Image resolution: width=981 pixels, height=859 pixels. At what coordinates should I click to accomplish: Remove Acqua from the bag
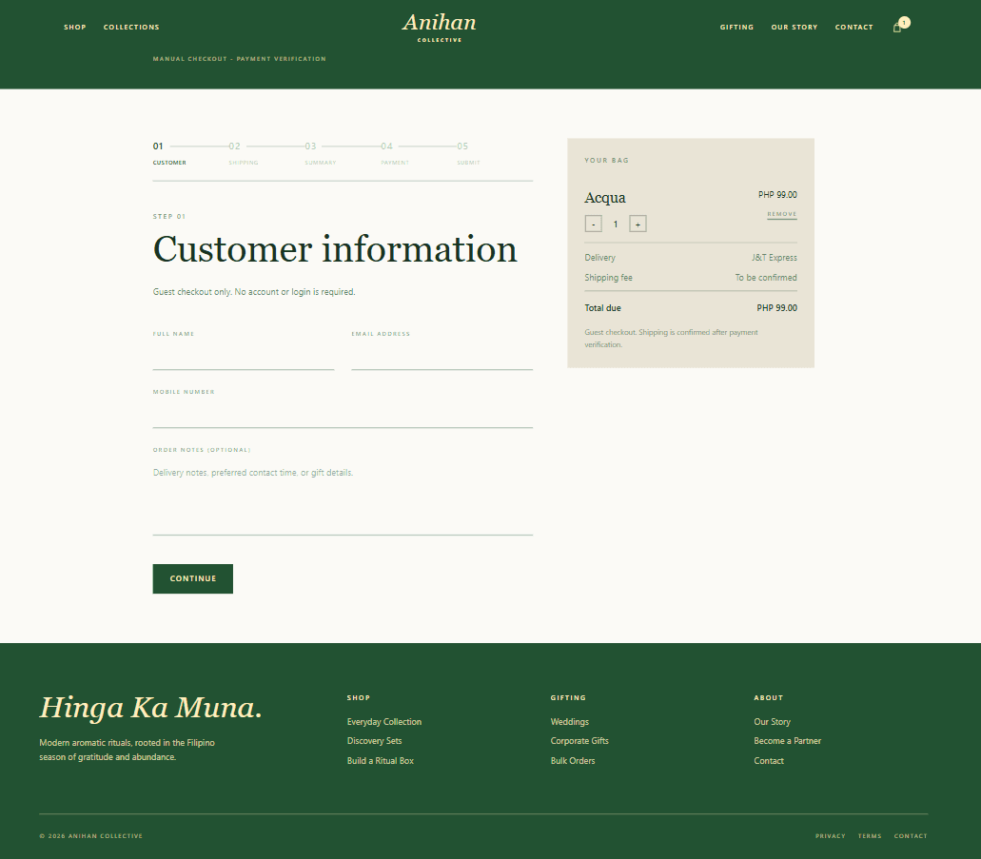[781, 214]
